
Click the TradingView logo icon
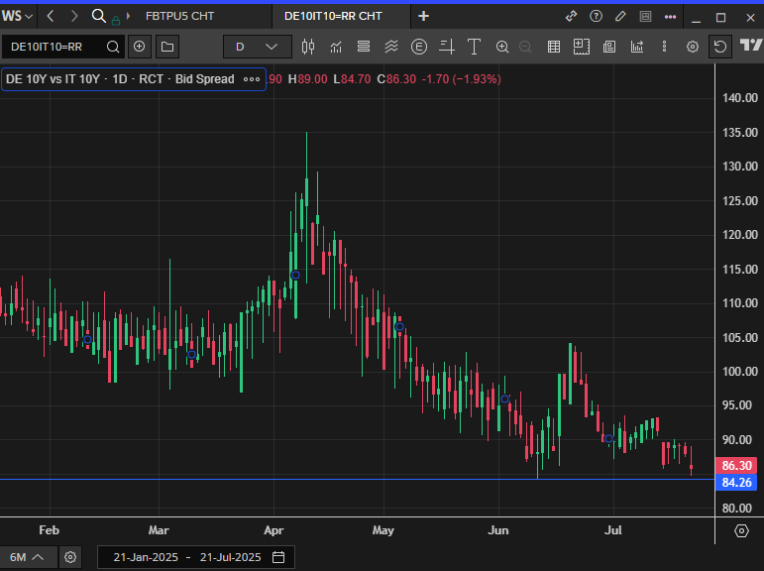[x=751, y=46]
